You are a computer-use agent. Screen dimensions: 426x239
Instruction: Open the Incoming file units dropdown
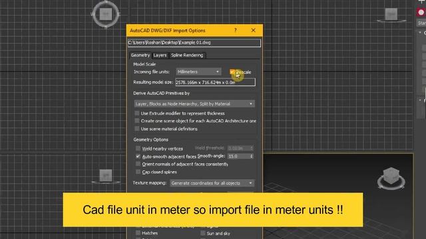point(198,72)
